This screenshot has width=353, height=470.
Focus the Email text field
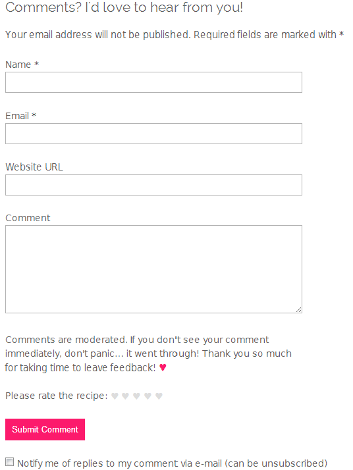(x=153, y=134)
